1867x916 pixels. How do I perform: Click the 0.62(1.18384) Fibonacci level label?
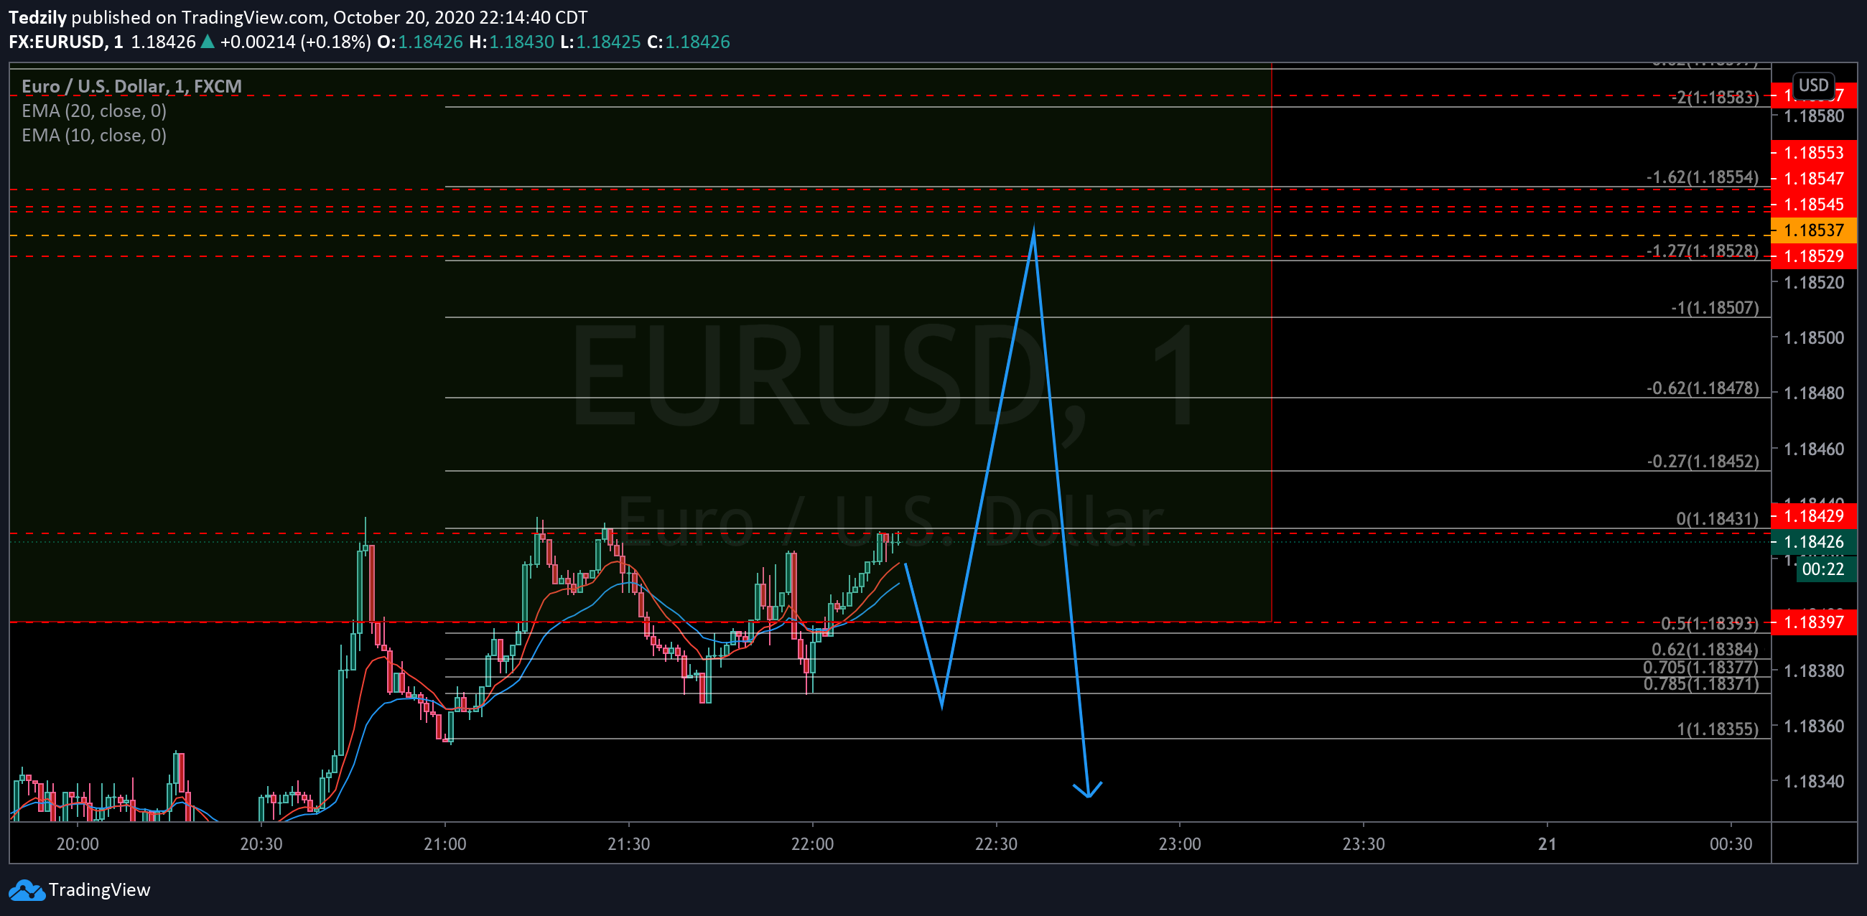1705,650
